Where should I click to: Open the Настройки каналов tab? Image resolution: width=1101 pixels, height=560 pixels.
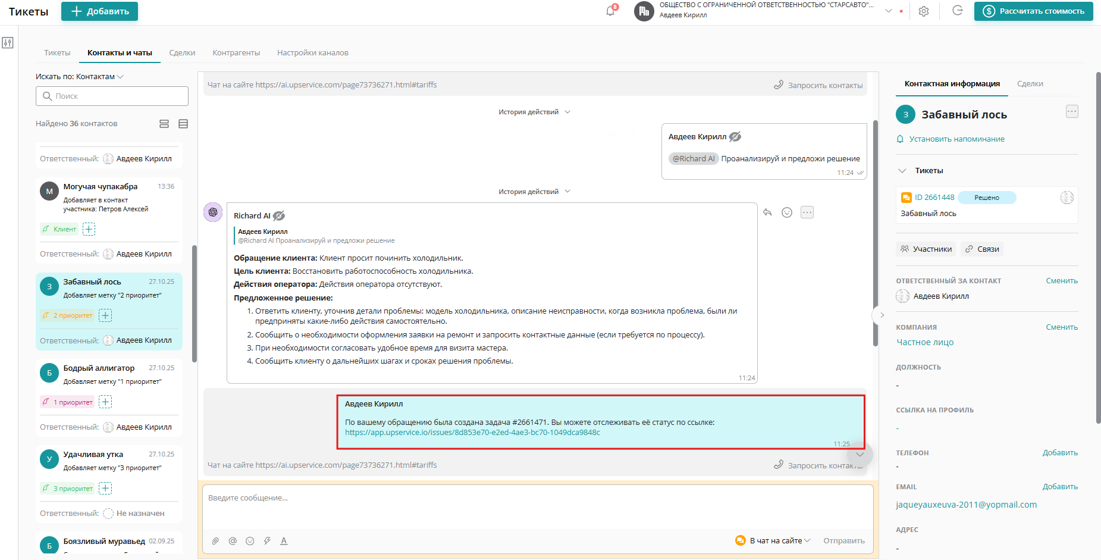pos(312,52)
